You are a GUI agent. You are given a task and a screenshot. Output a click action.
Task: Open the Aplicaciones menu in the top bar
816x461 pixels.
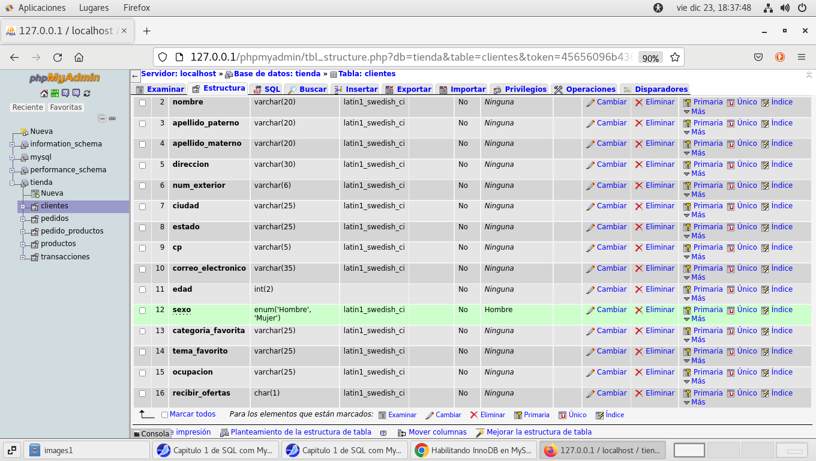41,8
